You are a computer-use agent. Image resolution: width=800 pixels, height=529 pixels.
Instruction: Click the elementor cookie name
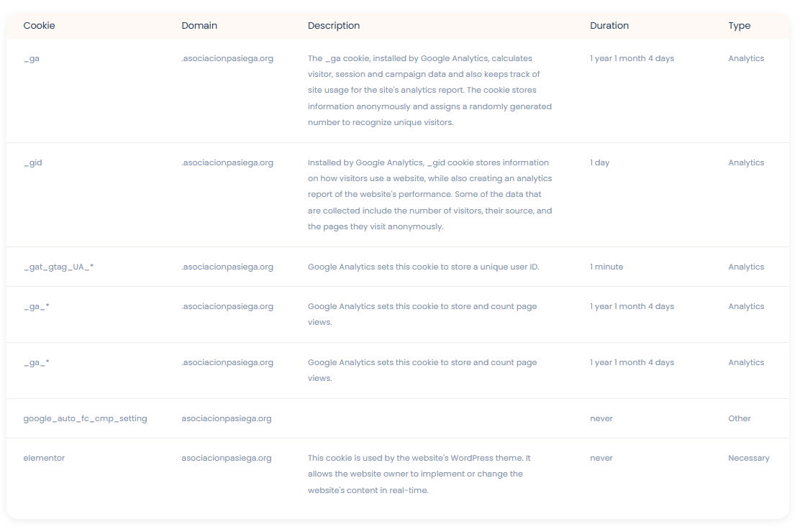tap(44, 458)
